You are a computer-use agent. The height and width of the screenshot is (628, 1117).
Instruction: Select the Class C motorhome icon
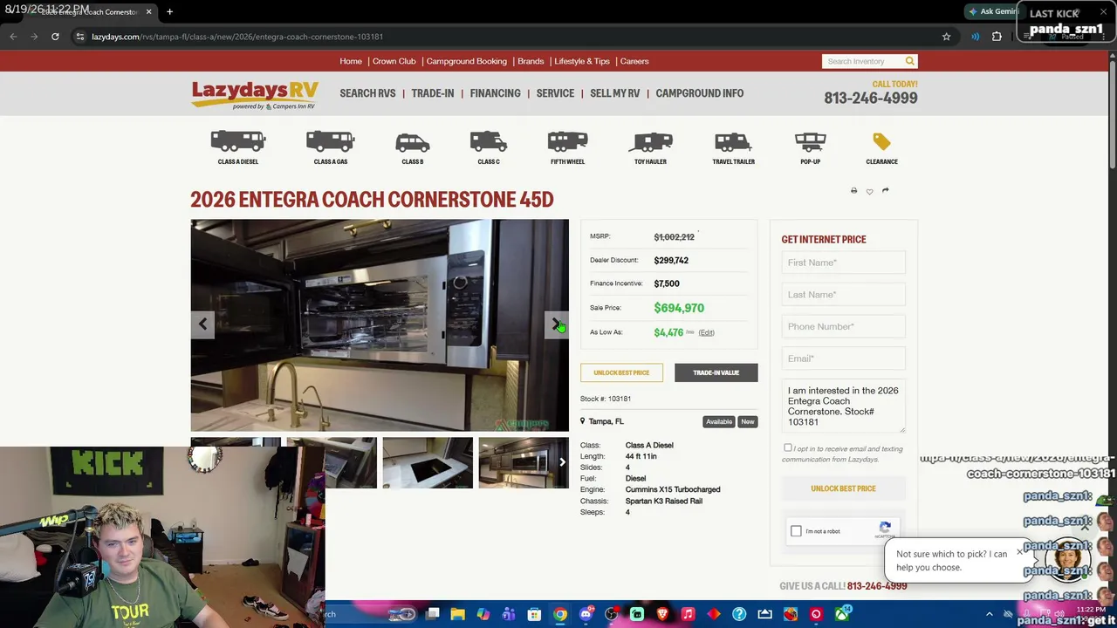coord(489,141)
